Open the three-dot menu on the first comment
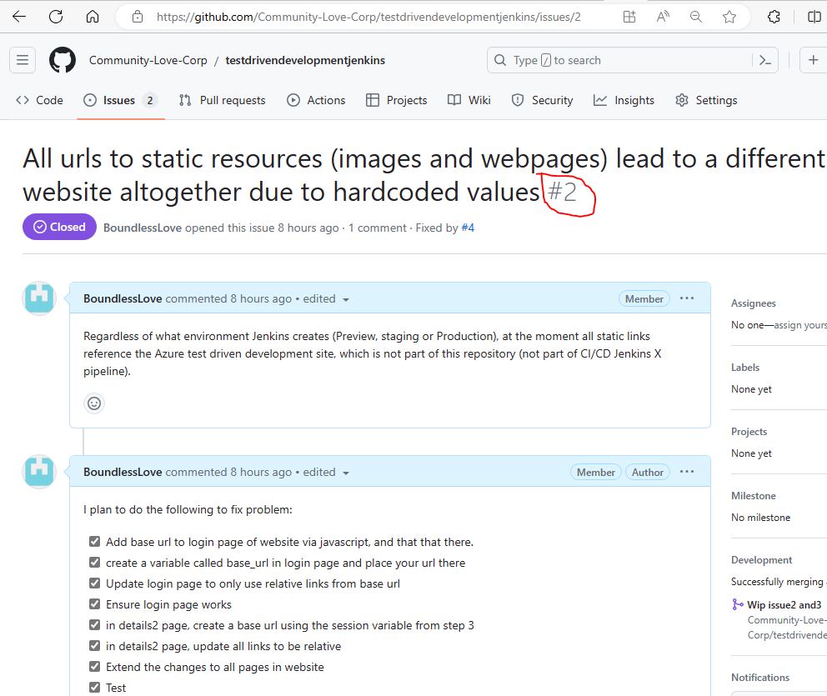This screenshot has height=696, width=827. 687,298
